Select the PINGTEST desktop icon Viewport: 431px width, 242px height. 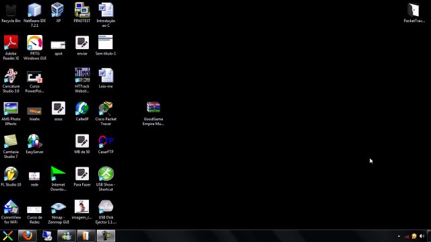(82, 13)
